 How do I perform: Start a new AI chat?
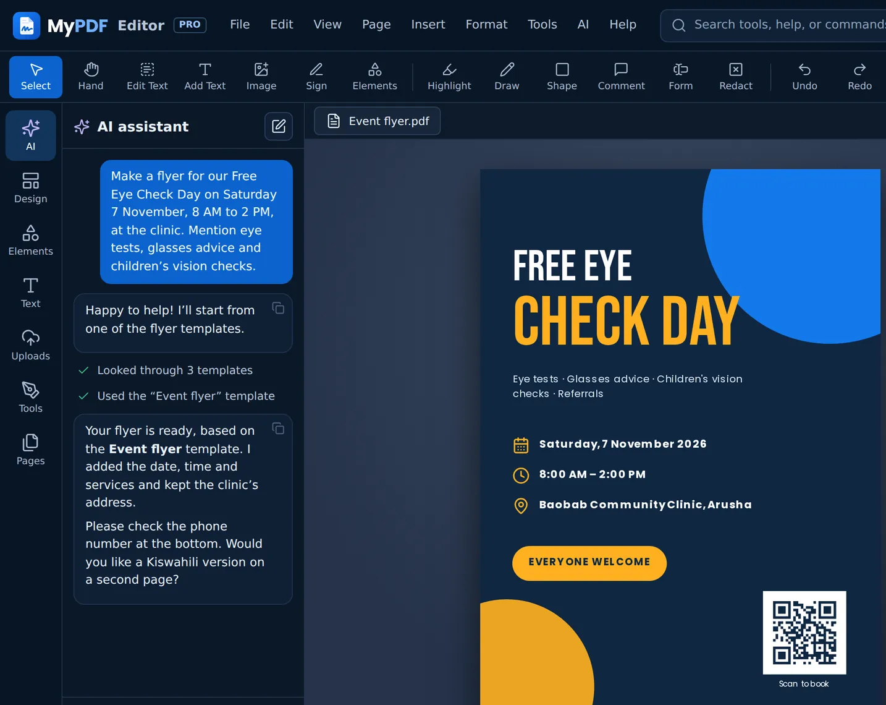(x=279, y=126)
